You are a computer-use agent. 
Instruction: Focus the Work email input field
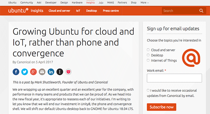[174, 78]
